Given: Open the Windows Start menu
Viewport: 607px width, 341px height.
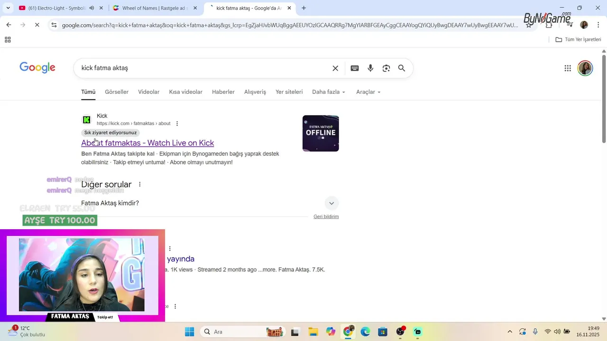Looking at the screenshot, I should pos(189,332).
